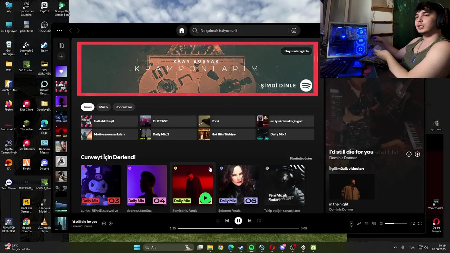
Task: Go to Spotify Home via house icon
Action: [x=182, y=31]
